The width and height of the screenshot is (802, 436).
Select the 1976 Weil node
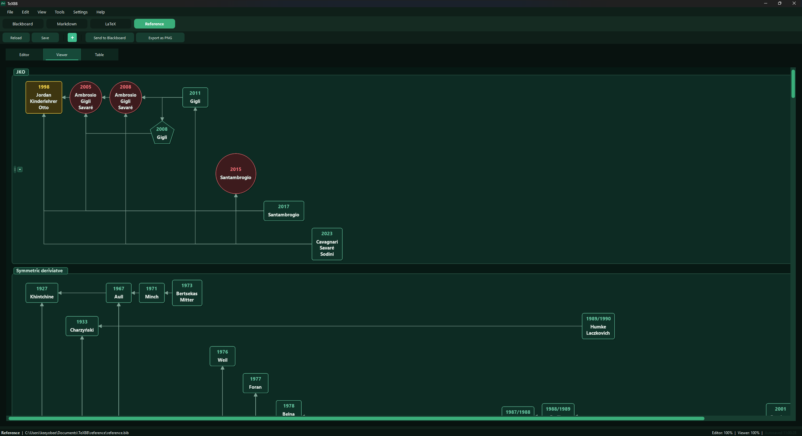(x=222, y=356)
